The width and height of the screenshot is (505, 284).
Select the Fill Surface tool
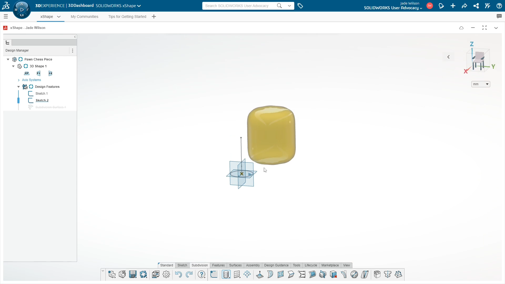(281, 274)
